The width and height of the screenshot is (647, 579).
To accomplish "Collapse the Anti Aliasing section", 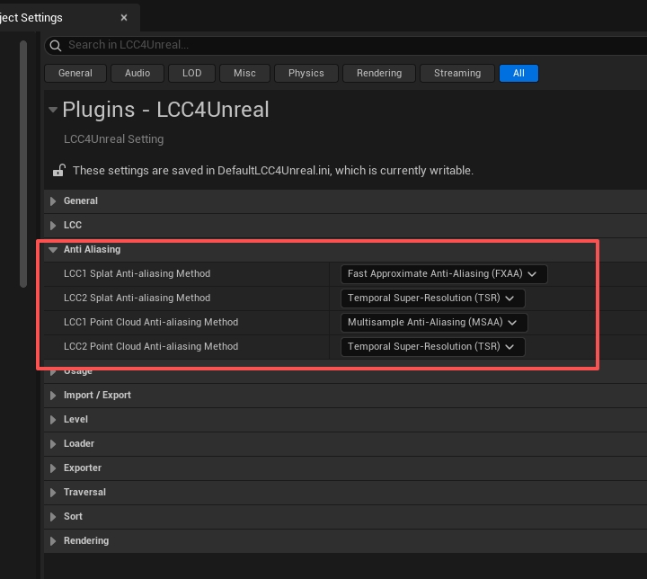I will (x=53, y=249).
